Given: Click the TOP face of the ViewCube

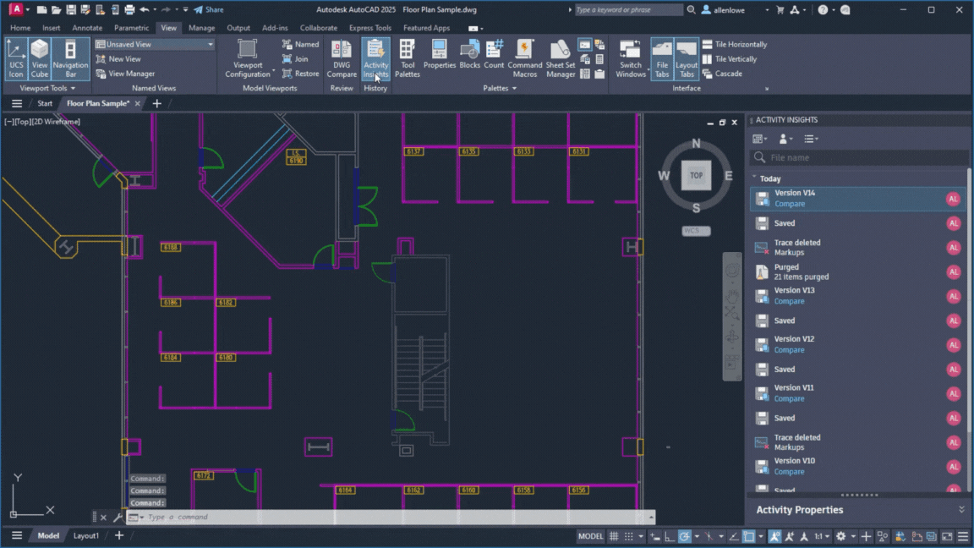Looking at the screenshot, I should pyautogui.click(x=696, y=175).
